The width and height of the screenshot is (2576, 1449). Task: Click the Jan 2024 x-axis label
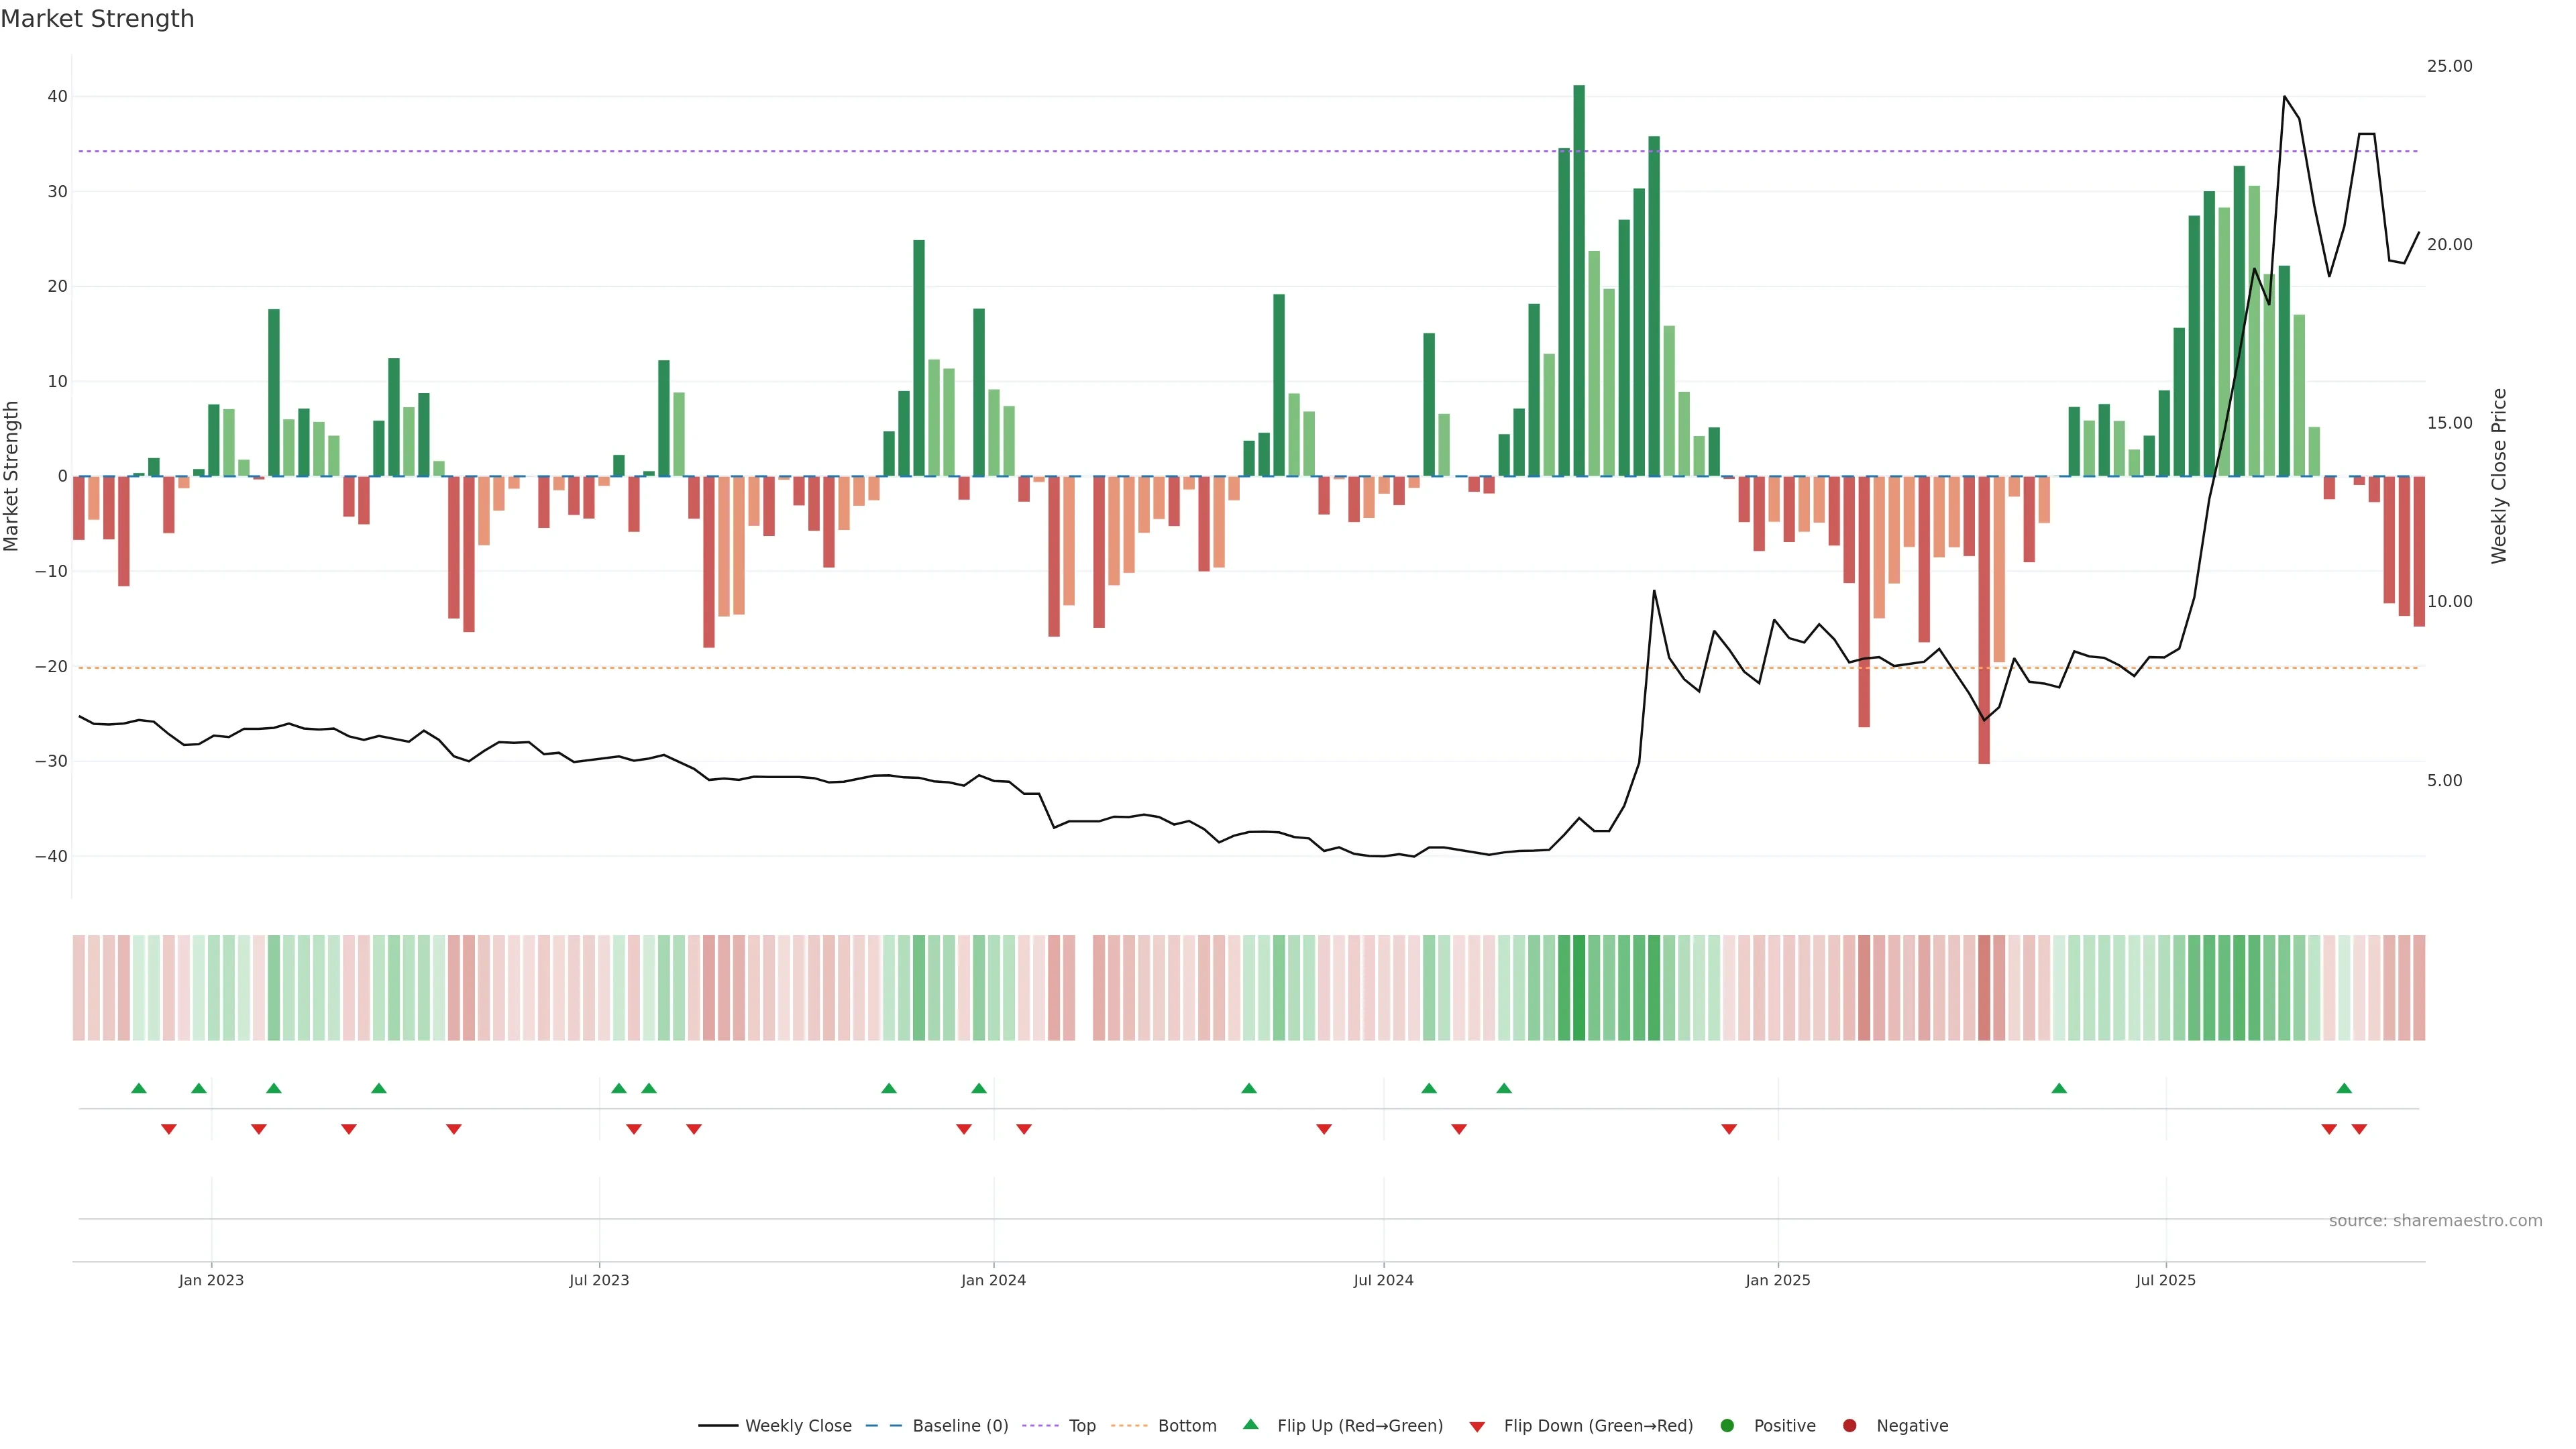point(993,1280)
